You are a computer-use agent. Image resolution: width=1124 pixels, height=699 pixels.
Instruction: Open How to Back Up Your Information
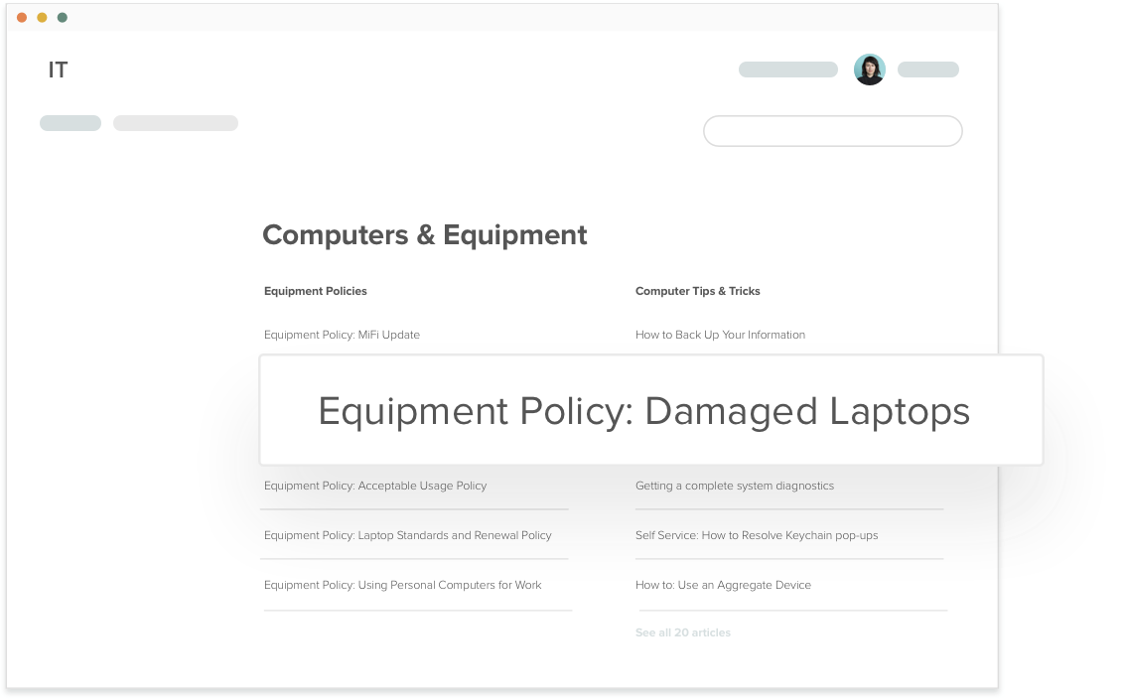(x=721, y=335)
